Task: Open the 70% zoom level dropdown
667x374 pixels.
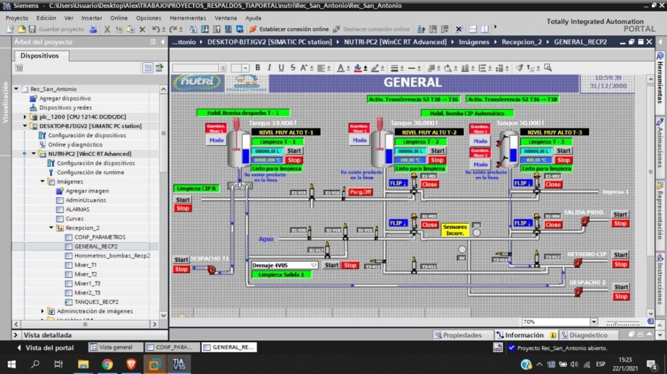Action: (x=594, y=322)
